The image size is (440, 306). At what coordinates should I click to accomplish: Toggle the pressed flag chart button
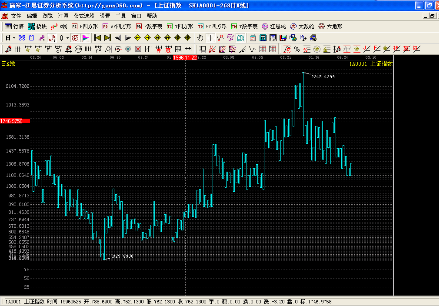point(85,38)
